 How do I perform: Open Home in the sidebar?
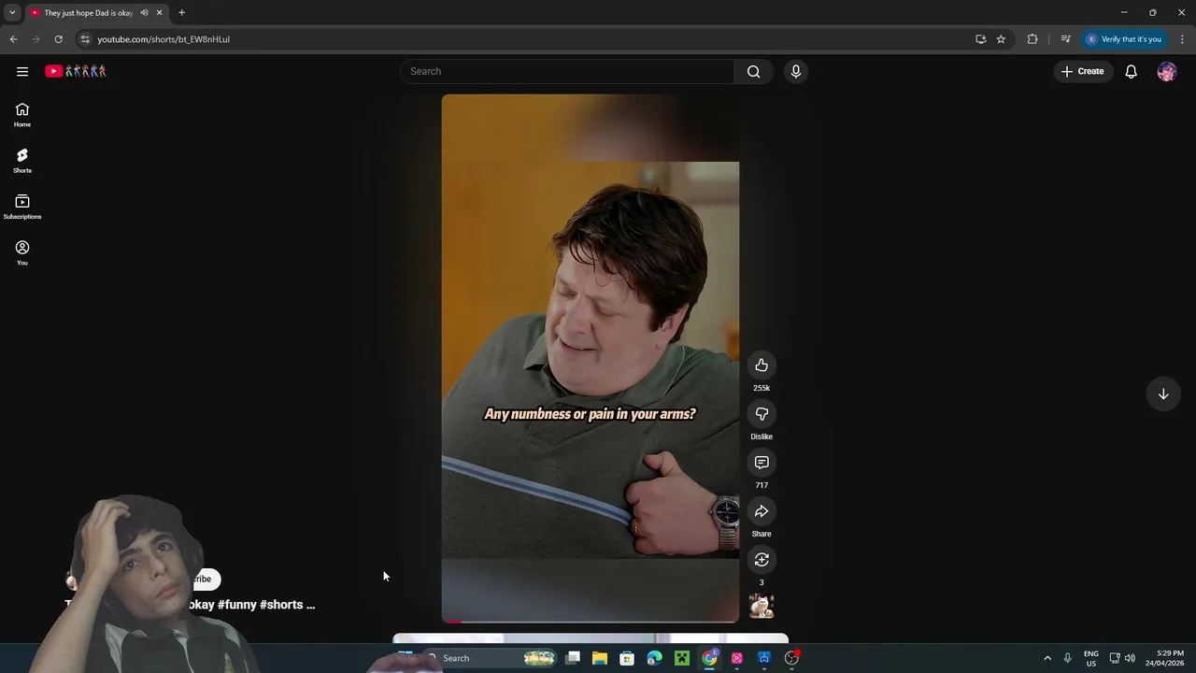click(22, 115)
